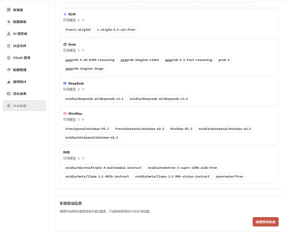Click the AI 提供商 icon
This screenshot has width=288, height=232.
click(x=9, y=34)
